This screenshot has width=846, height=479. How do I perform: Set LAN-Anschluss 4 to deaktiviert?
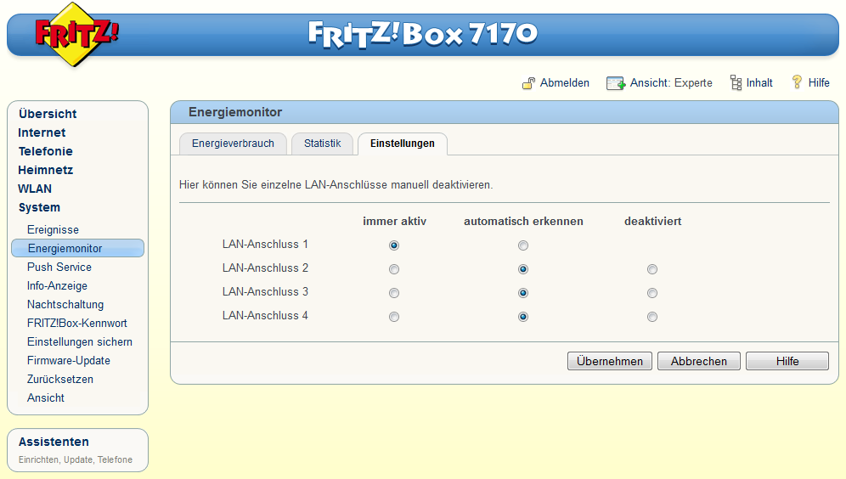652,317
